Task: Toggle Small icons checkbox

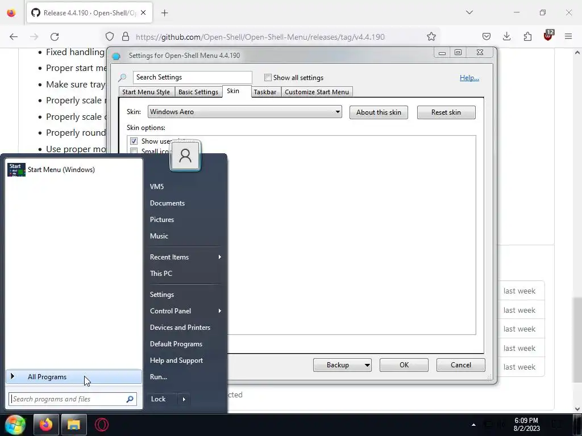Action: tap(134, 150)
